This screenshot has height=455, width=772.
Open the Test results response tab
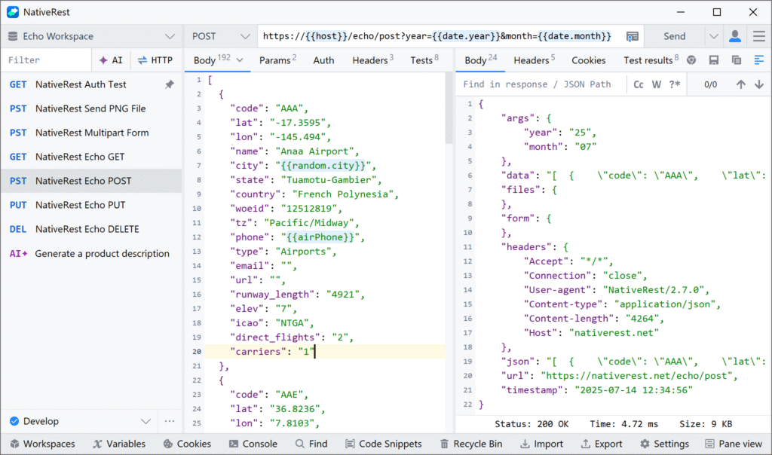coord(651,60)
